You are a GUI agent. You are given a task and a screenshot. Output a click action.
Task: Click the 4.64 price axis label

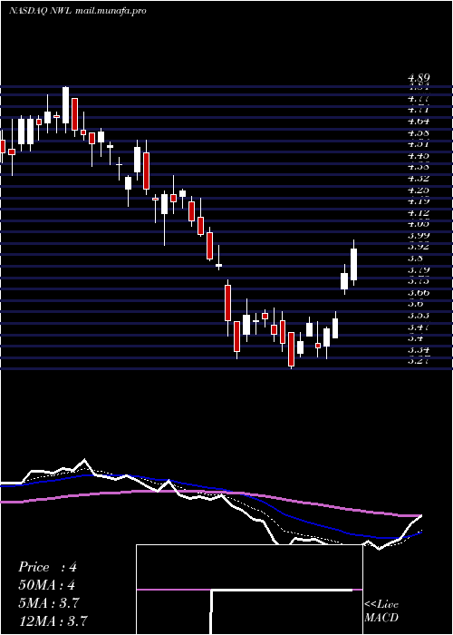pyautogui.click(x=419, y=121)
